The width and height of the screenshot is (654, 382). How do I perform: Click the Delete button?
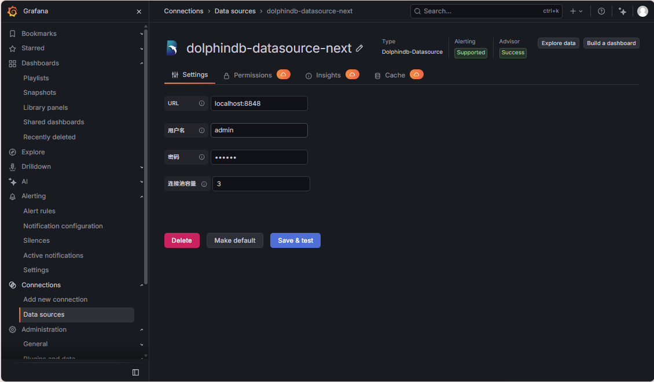[182, 240]
